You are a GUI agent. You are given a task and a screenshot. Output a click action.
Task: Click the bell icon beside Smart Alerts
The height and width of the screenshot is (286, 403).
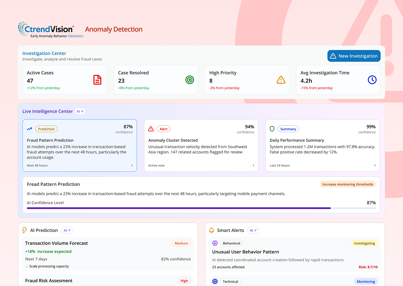tap(211, 230)
